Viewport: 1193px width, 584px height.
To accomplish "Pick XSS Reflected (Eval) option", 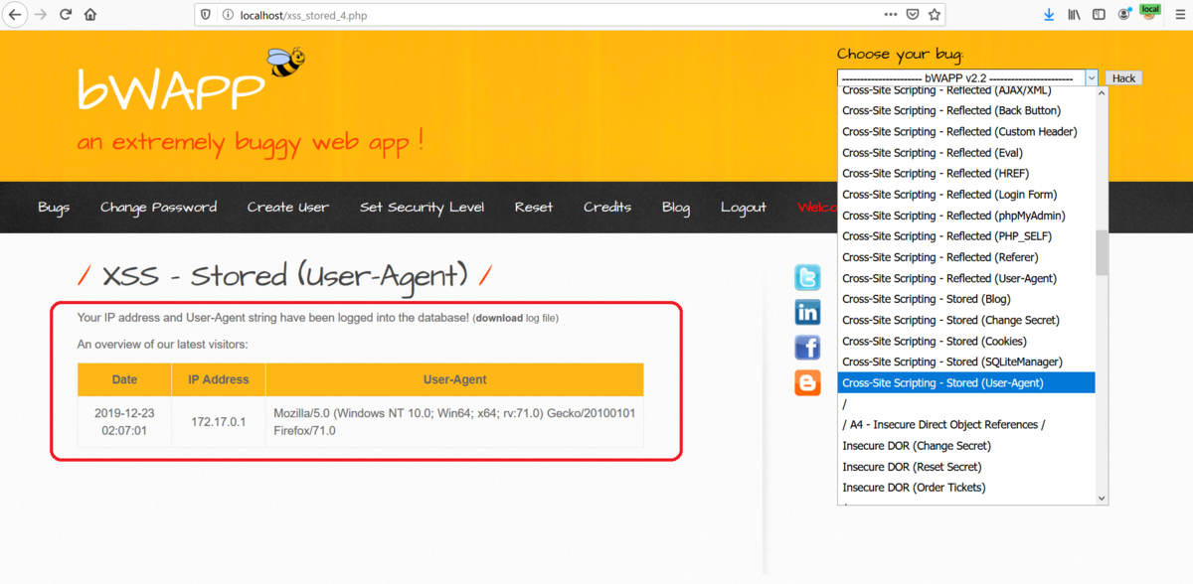I will (x=966, y=153).
